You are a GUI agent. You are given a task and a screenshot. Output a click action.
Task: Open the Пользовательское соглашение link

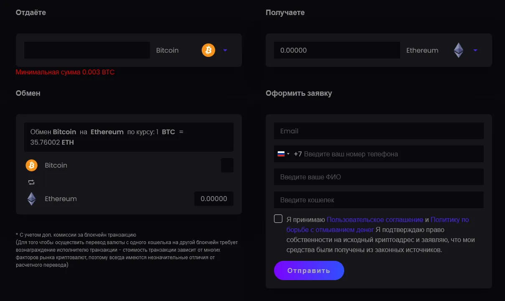click(x=375, y=219)
